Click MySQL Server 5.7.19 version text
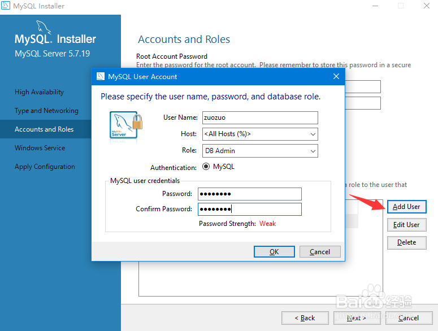This screenshot has height=331, width=438. click(52, 54)
